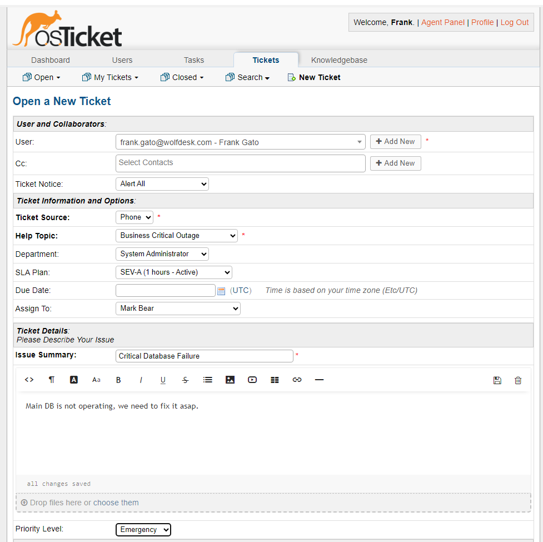
Task: Open the Priority Level dropdown
Action: click(143, 529)
